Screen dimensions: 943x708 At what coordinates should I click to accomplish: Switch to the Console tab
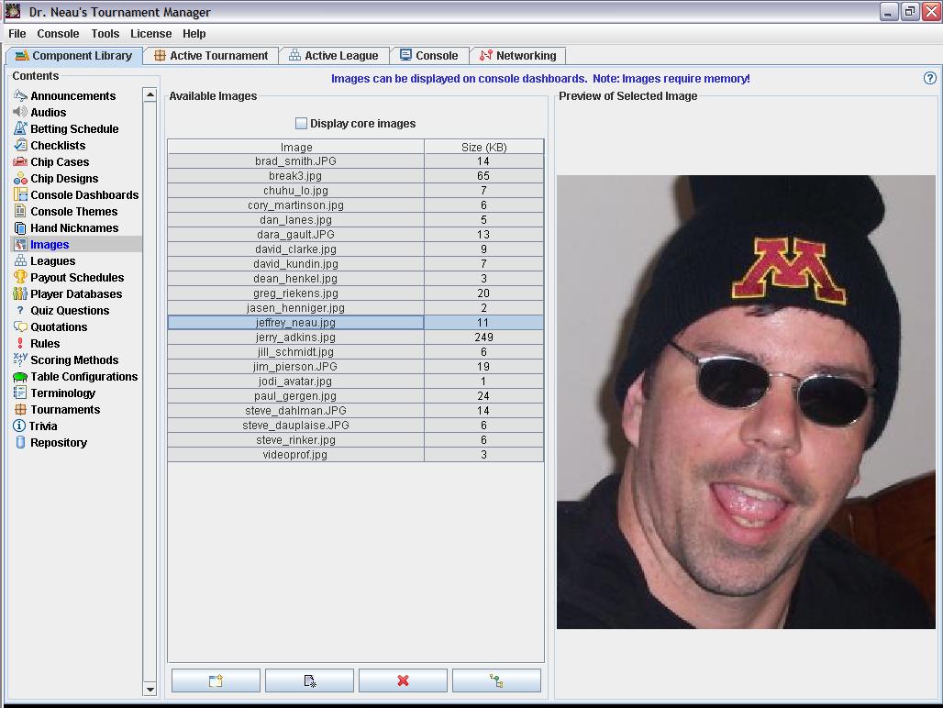coord(429,55)
